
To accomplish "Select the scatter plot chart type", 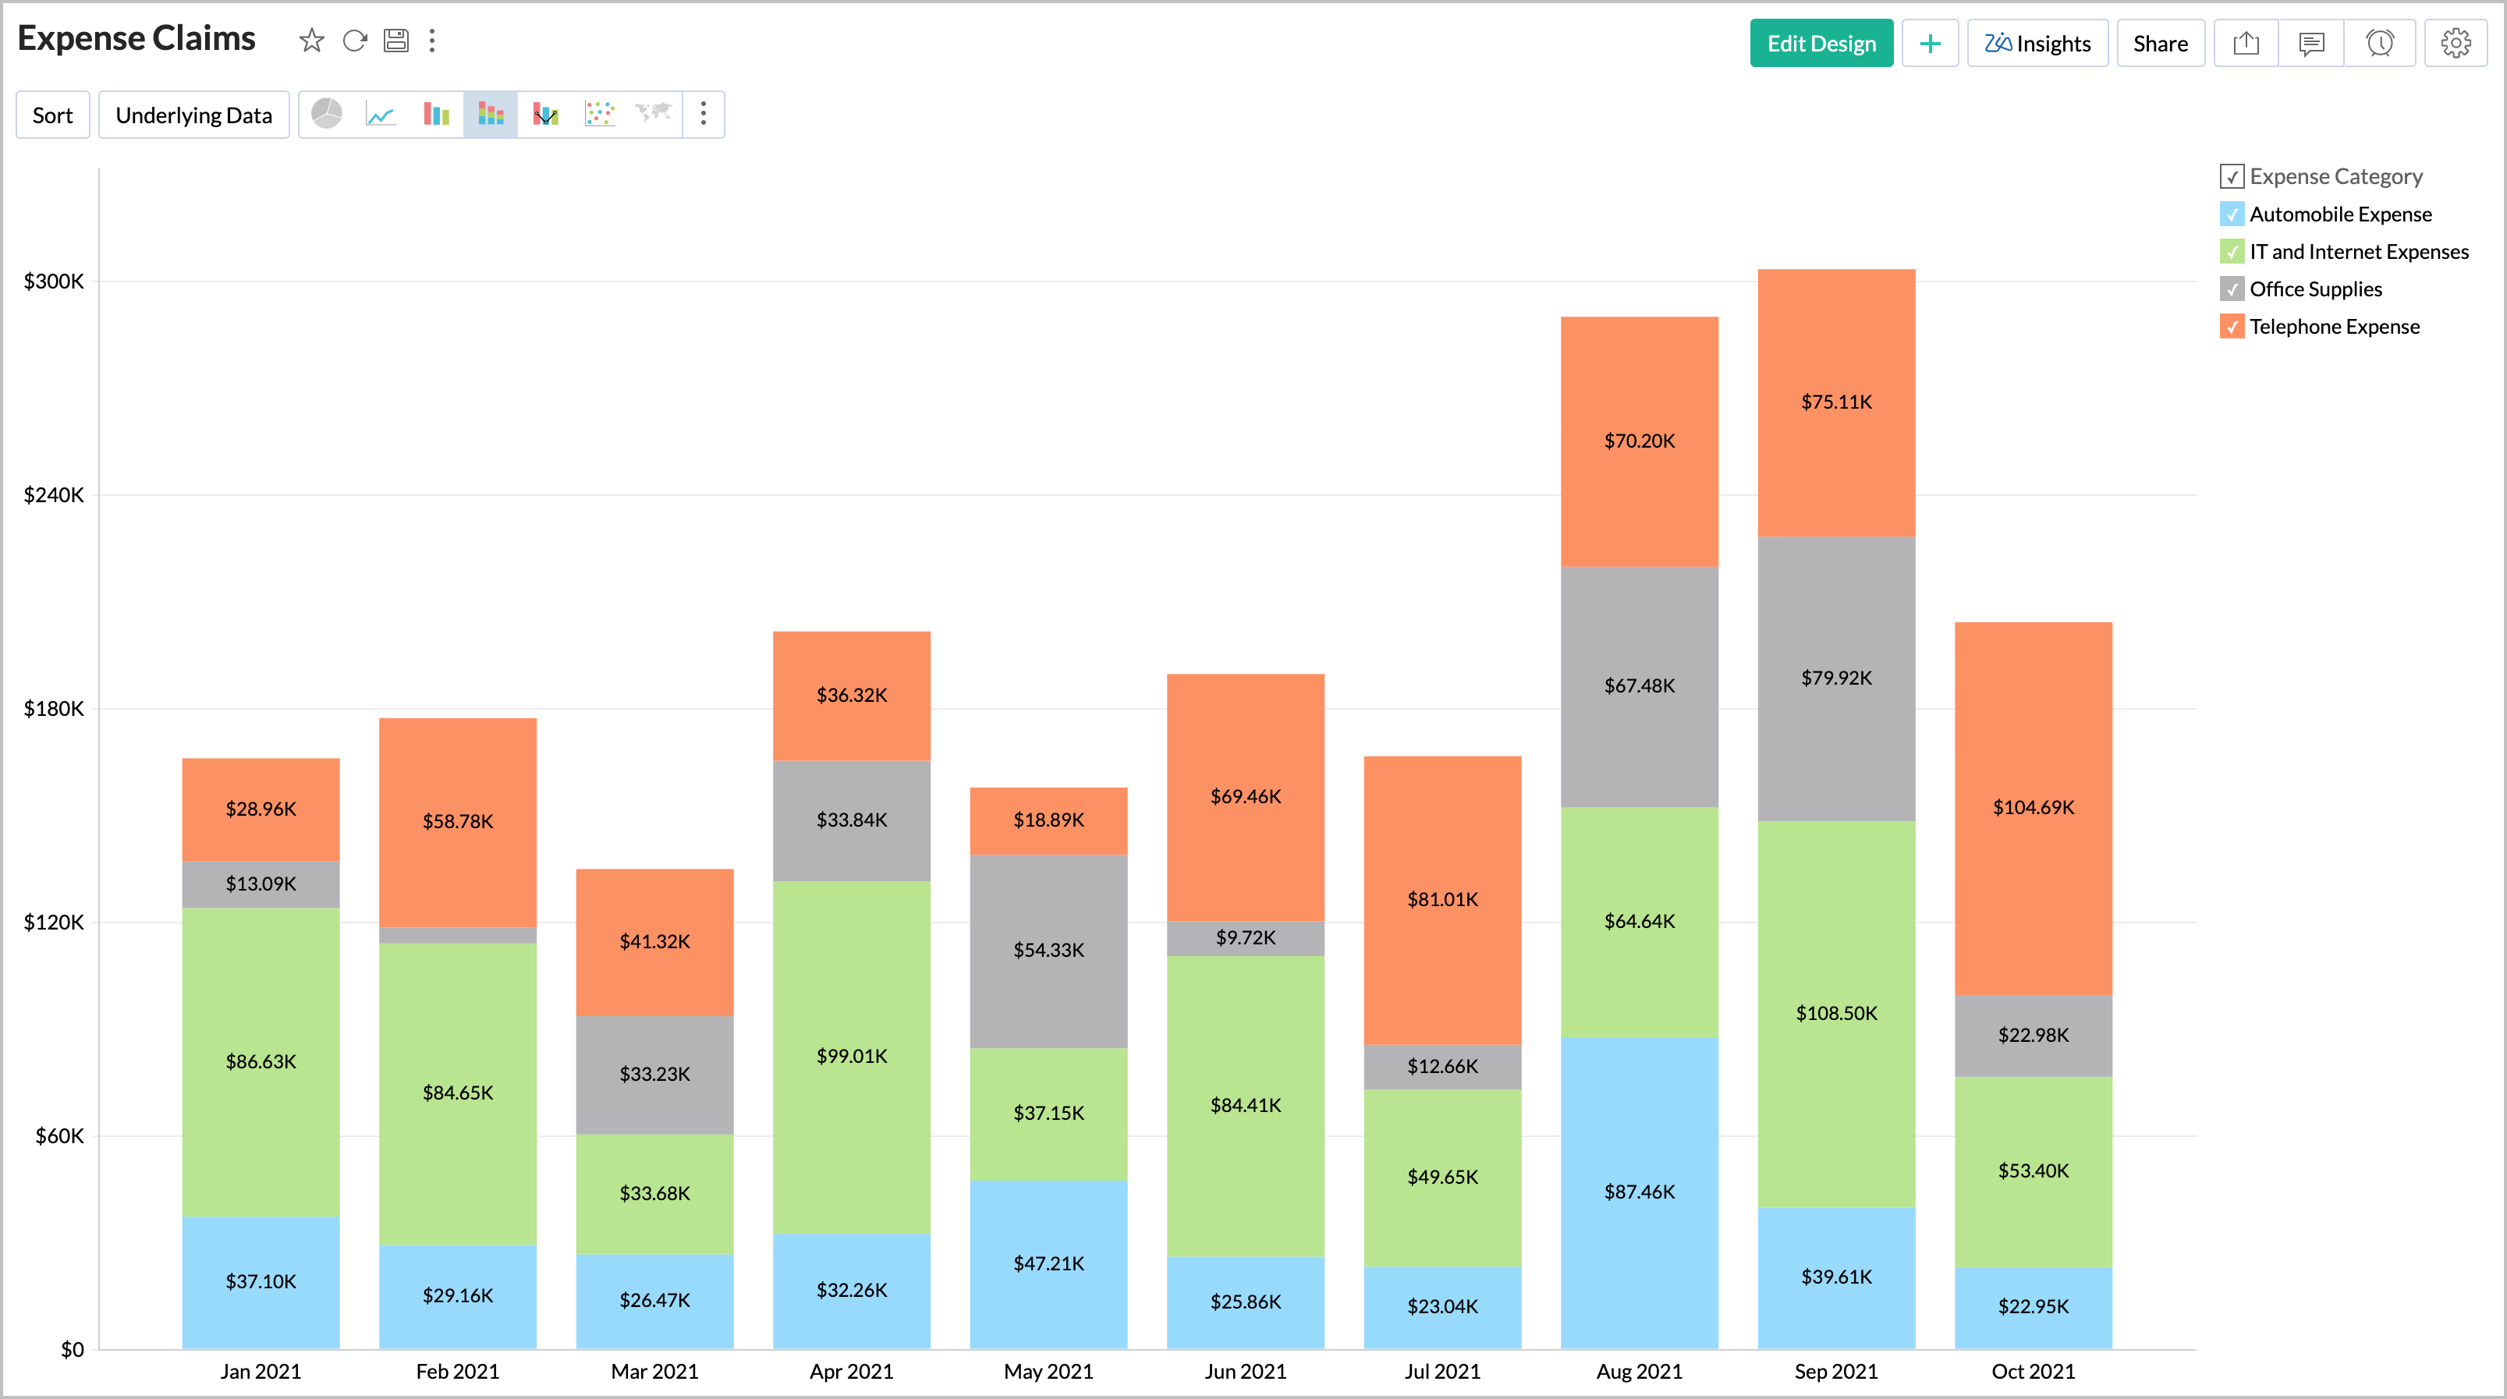I will point(600,114).
